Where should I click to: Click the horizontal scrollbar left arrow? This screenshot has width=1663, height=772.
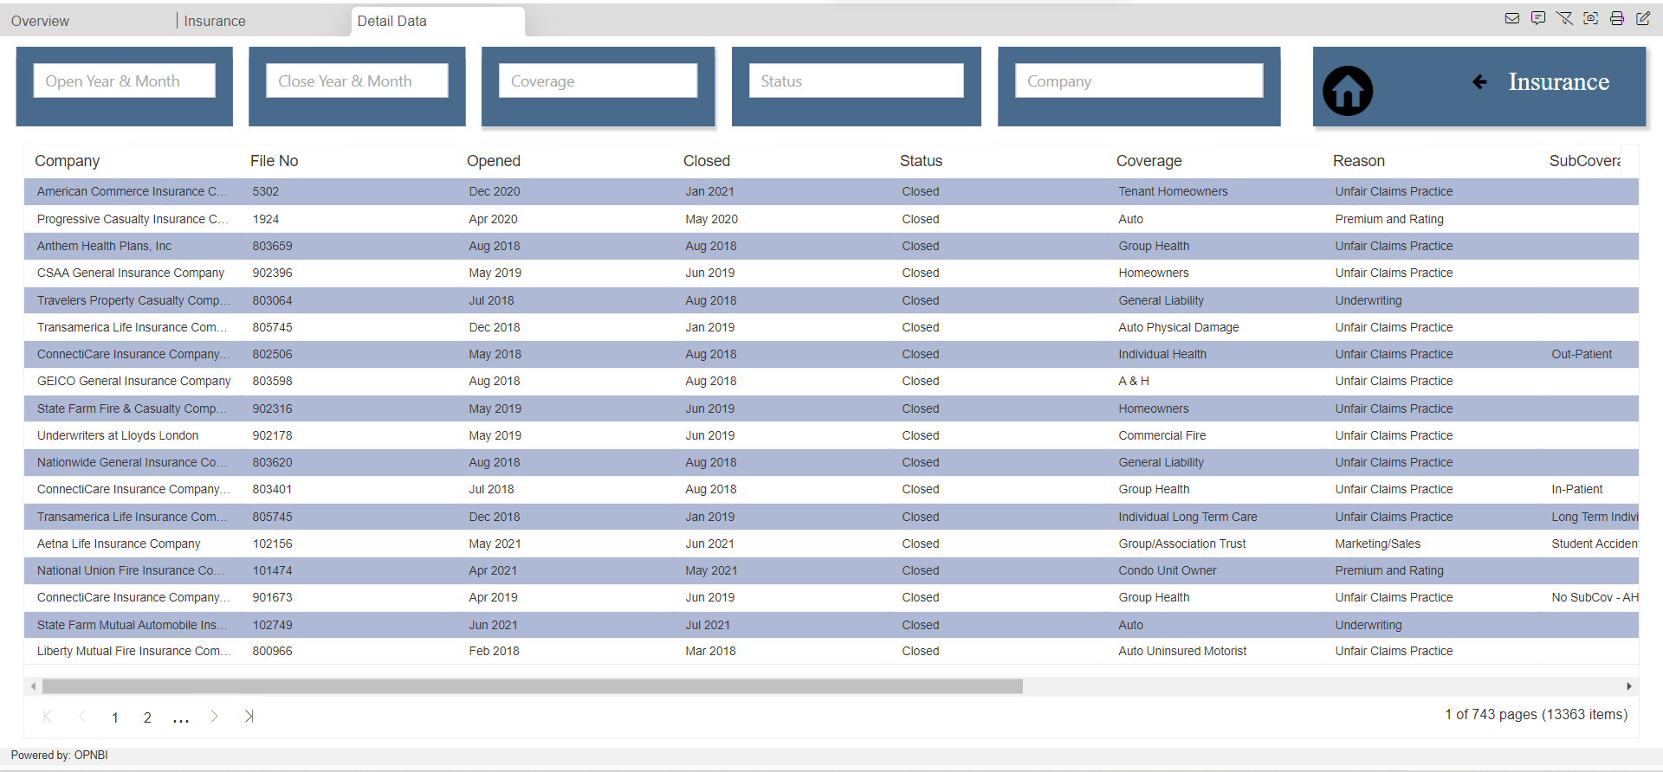point(33,686)
